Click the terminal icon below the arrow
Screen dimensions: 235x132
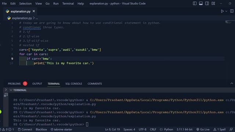tap(6, 95)
